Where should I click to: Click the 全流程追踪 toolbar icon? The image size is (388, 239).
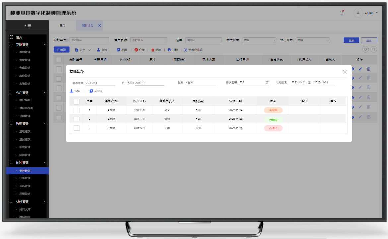point(186,50)
